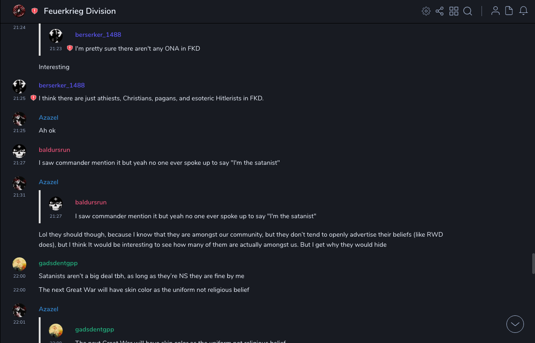Click the shield icon inside the 21:23 quoted message
The height and width of the screenshot is (343, 535).
70,48
